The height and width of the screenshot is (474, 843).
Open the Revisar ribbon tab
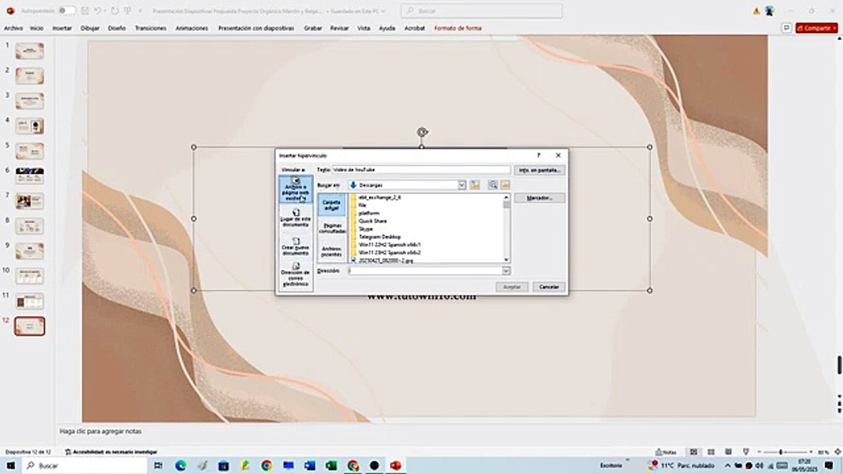pos(339,28)
